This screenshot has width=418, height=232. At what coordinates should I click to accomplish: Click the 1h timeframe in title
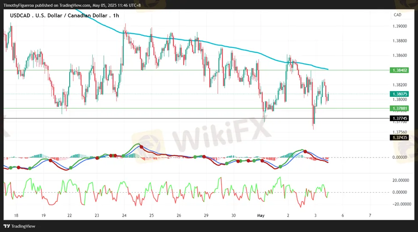[x=116, y=15]
